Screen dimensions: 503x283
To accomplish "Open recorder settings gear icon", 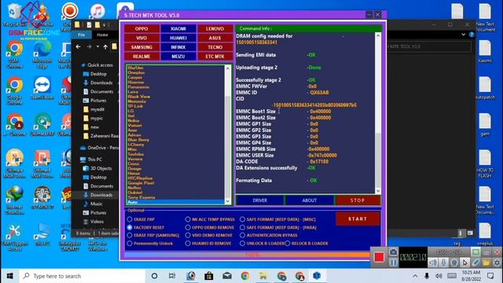I will (497, 263).
